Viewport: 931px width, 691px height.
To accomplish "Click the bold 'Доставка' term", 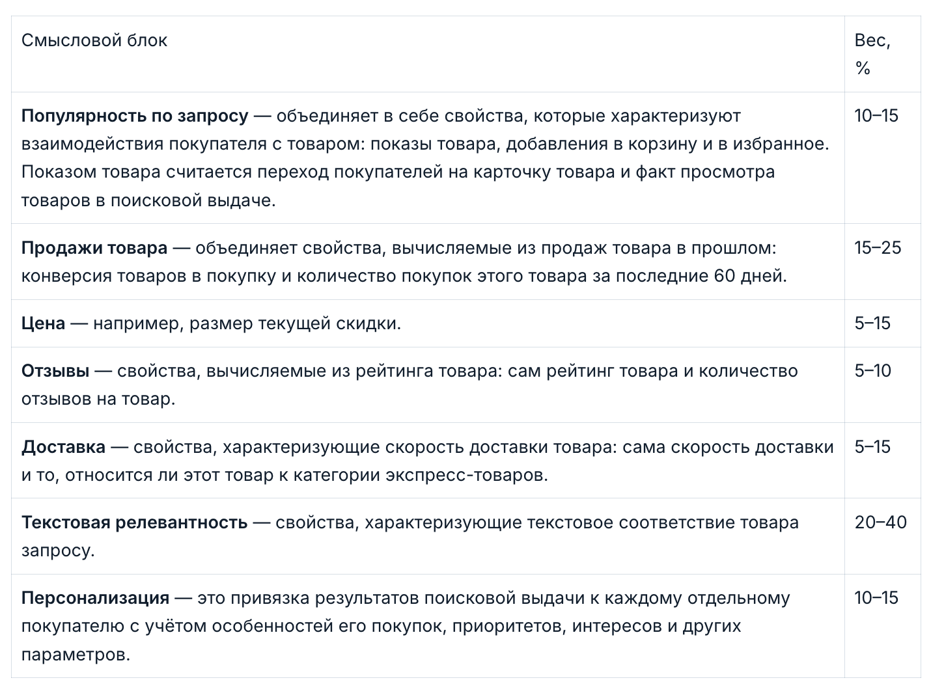I will (63, 447).
